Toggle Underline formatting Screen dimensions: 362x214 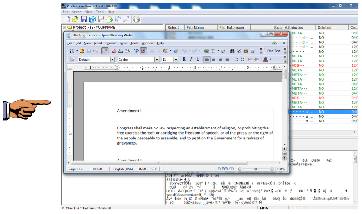point(198,60)
